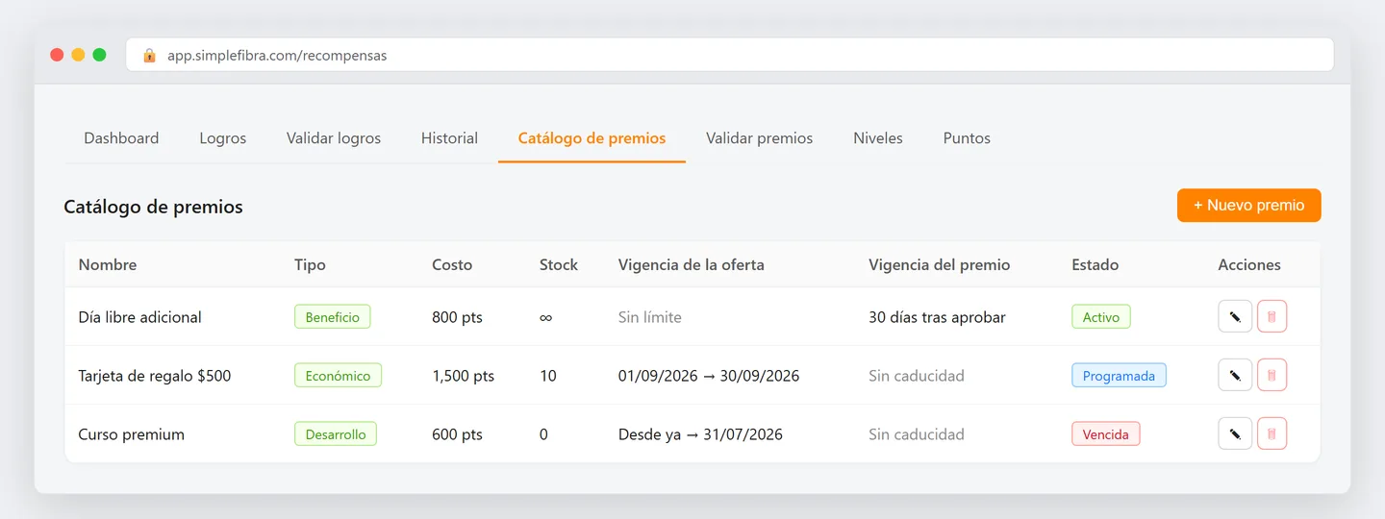Screen dimensions: 1385x519
Task: Click the 800 pts cost cell
Action: pos(458,317)
